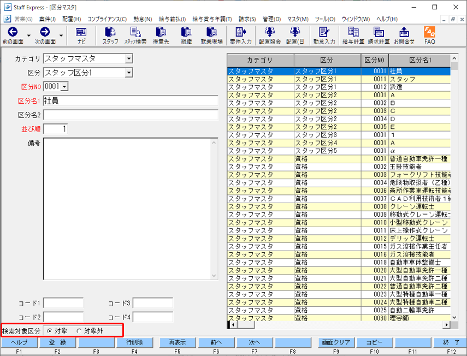
Task: Click the コピー F10 button
Action: click(375, 342)
